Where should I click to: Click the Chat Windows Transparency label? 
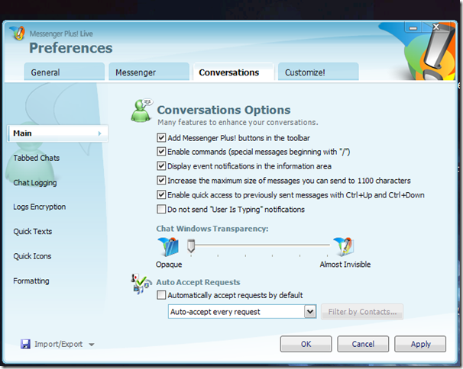tap(212, 229)
